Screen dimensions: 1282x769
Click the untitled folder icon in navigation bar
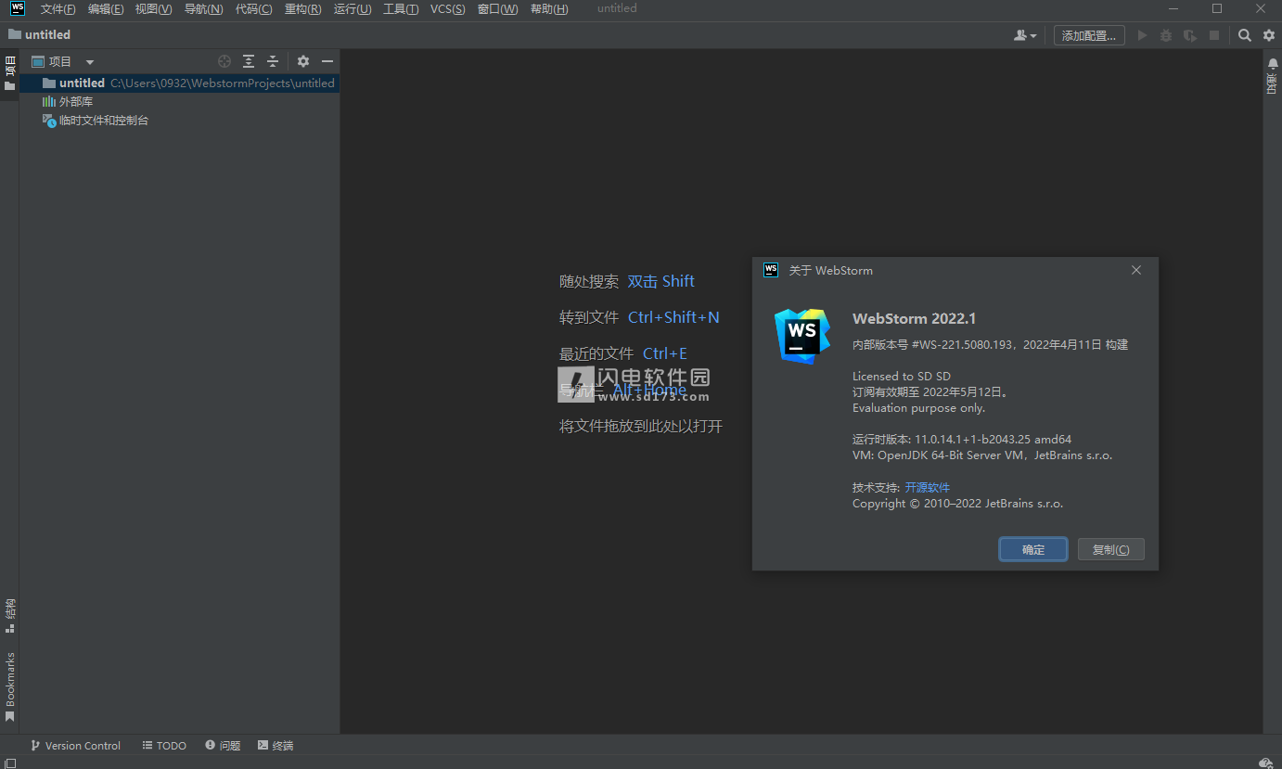pyautogui.click(x=15, y=34)
